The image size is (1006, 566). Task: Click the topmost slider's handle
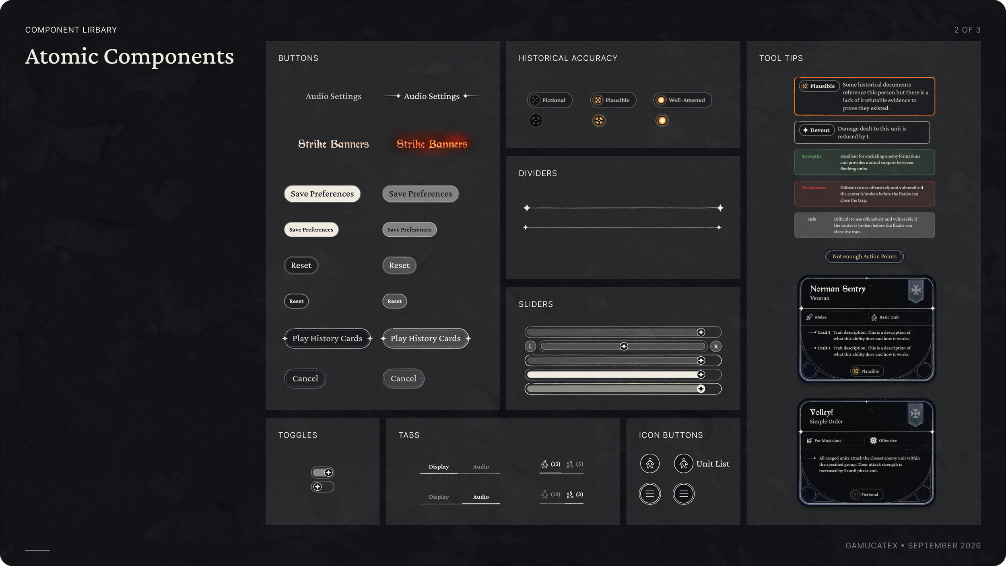701,332
